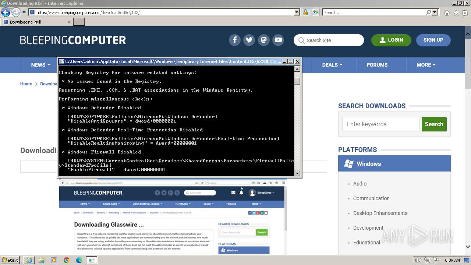
Task: Close the Downloading RKill tab
Action: [69, 22]
